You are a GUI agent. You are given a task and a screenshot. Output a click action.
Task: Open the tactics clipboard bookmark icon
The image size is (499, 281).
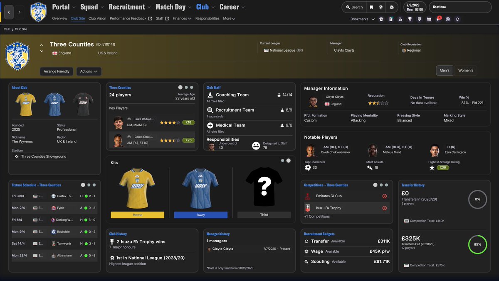tap(391, 19)
